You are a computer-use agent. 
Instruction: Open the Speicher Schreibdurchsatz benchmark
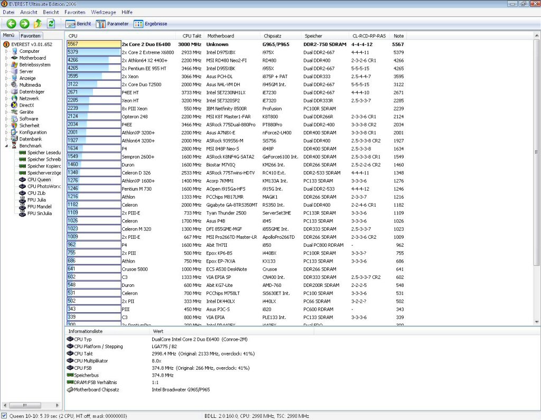(x=40, y=160)
